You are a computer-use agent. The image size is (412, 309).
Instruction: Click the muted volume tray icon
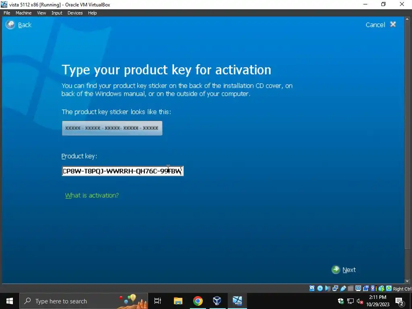[360, 301]
